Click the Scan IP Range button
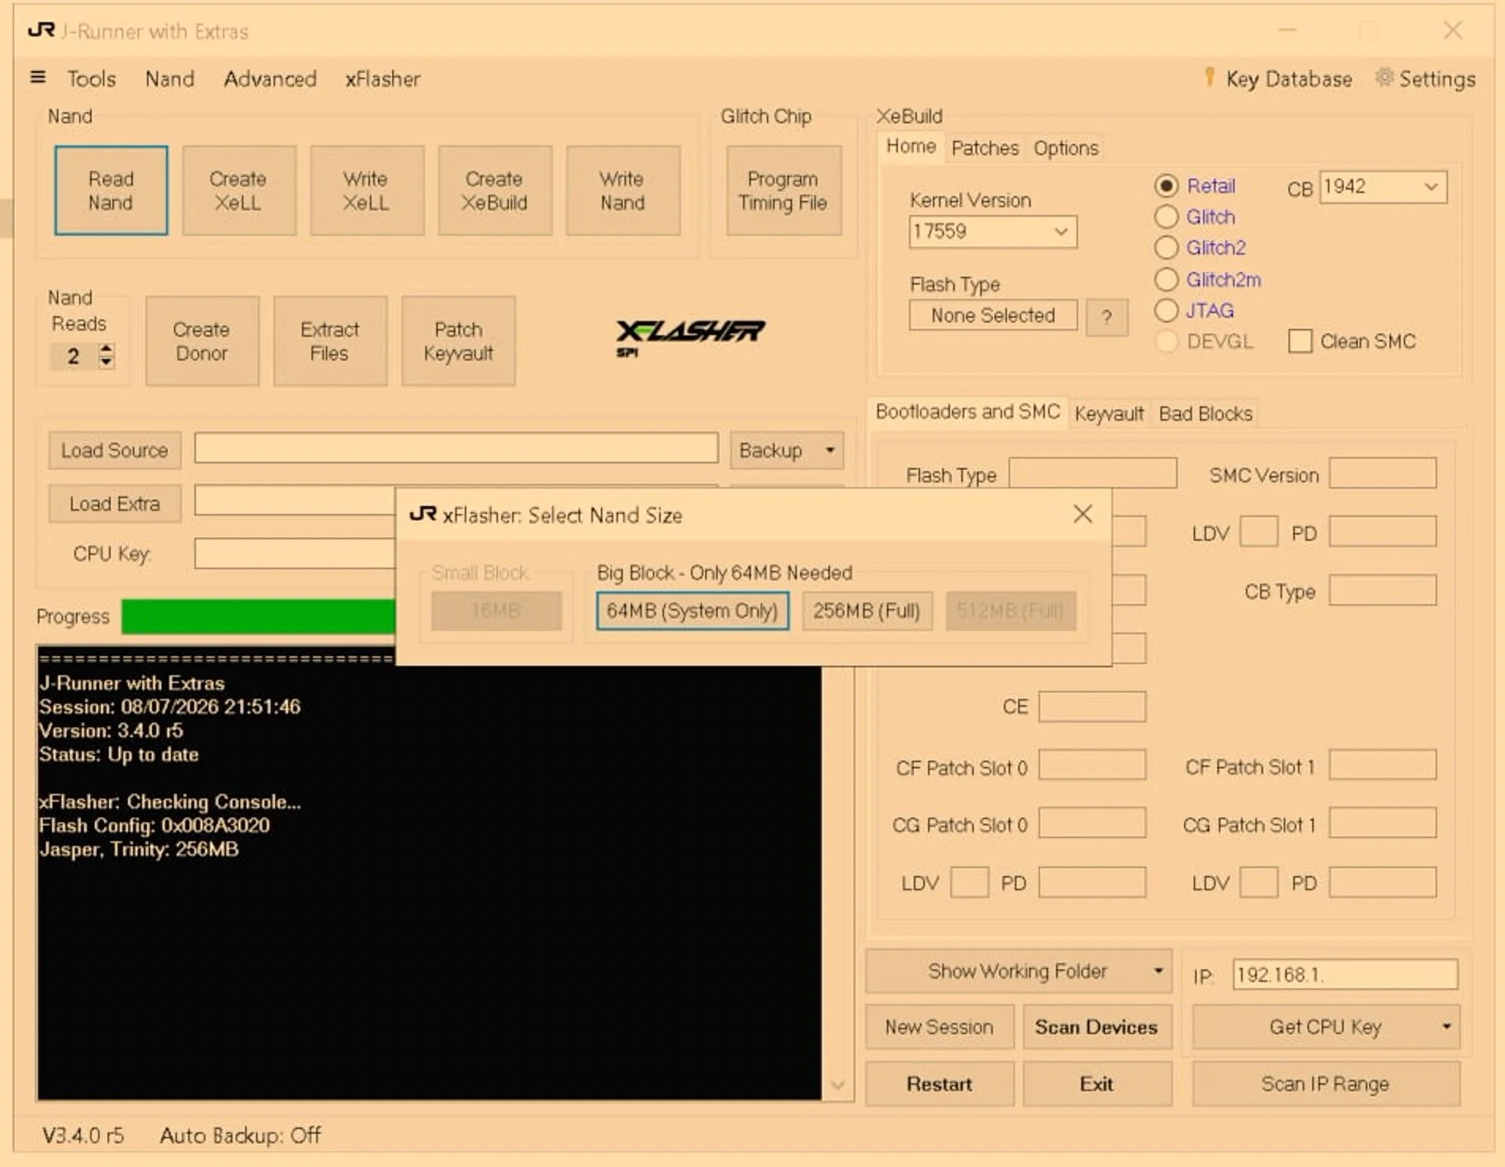The image size is (1505, 1167). (x=1325, y=1083)
